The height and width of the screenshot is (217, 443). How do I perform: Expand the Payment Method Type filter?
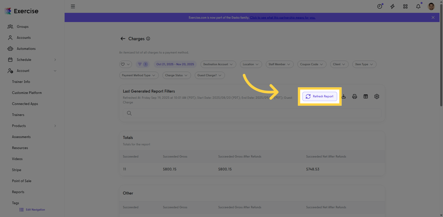(x=138, y=75)
